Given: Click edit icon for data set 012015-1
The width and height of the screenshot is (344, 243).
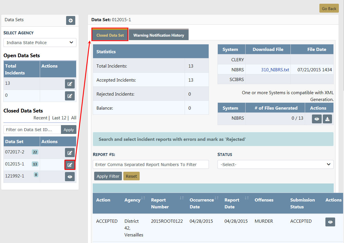Looking at the screenshot, I should [x=70, y=165].
